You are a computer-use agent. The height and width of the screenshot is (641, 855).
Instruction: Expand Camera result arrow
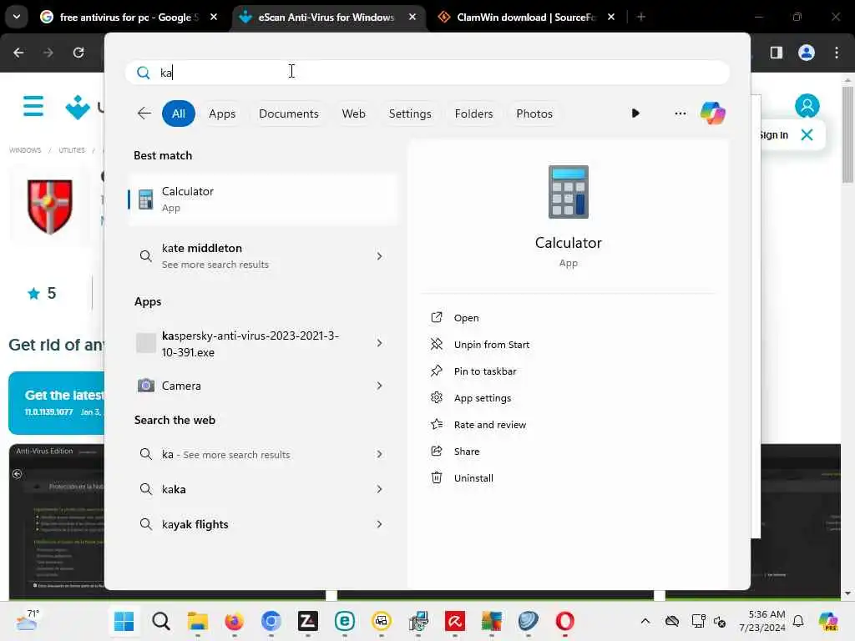pyautogui.click(x=380, y=386)
